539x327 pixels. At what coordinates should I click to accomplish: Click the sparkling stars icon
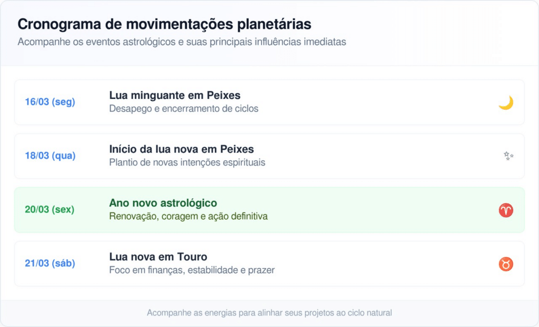tap(508, 156)
